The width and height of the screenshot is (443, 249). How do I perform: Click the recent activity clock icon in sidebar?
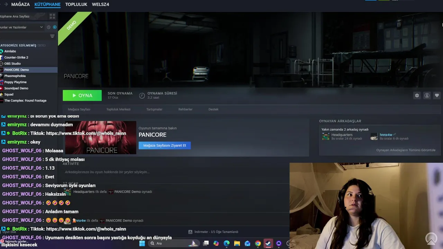pos(48,27)
